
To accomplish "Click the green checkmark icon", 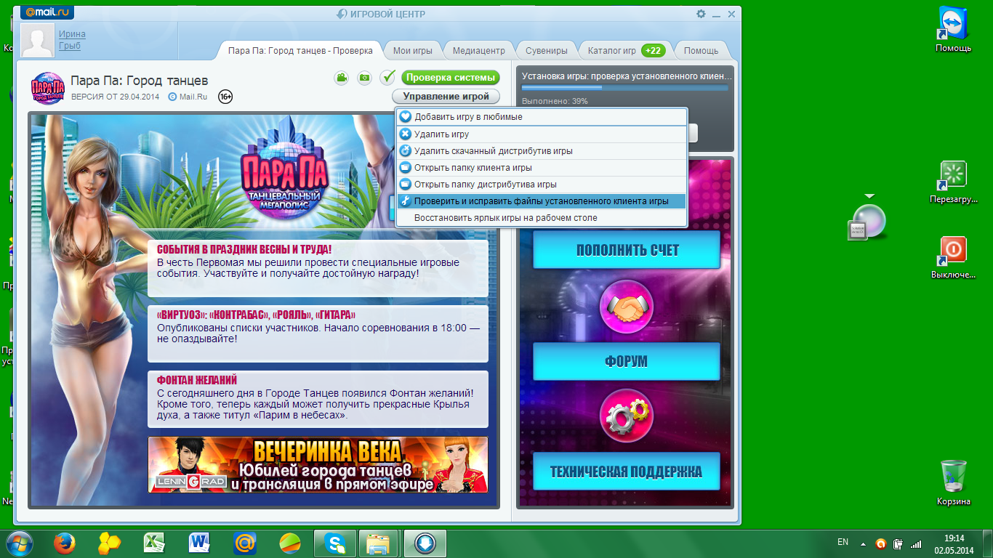I will (387, 77).
